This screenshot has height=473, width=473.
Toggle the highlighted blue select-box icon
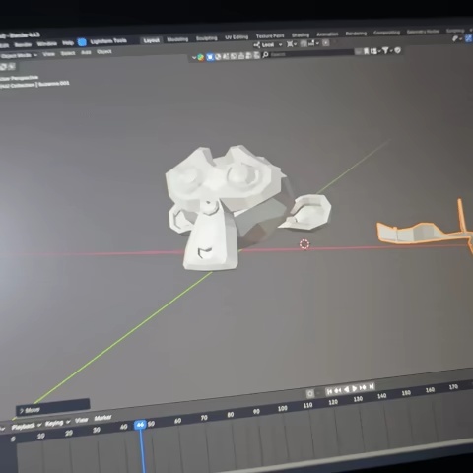[210, 57]
